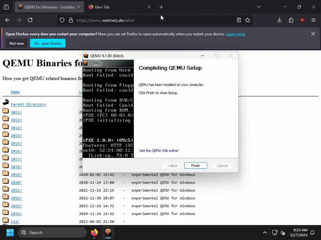Viewport: 321px width, 240px height.
Task: Click the taskbar Search box
Action: pyautogui.click(x=52, y=232)
